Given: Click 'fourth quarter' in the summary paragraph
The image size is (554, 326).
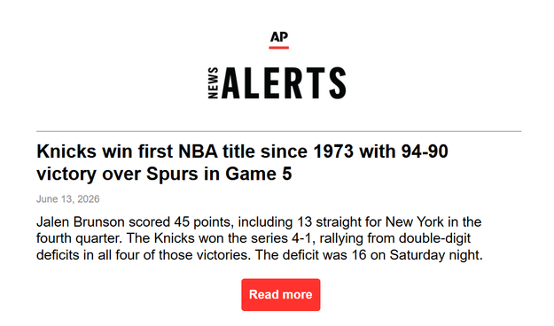Looking at the screenshot, I should (80, 238).
